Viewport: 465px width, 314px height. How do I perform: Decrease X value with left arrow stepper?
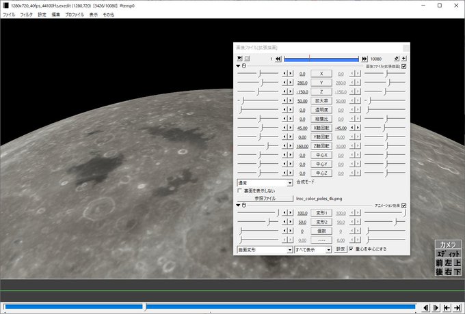point(284,74)
